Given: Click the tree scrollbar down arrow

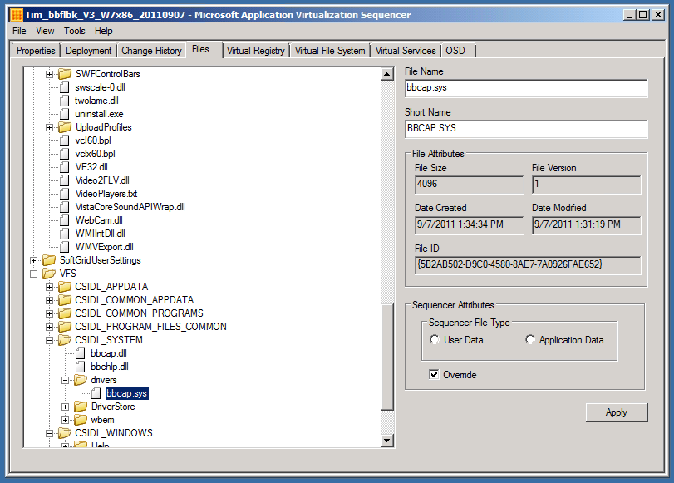Looking at the screenshot, I should pyautogui.click(x=386, y=440).
